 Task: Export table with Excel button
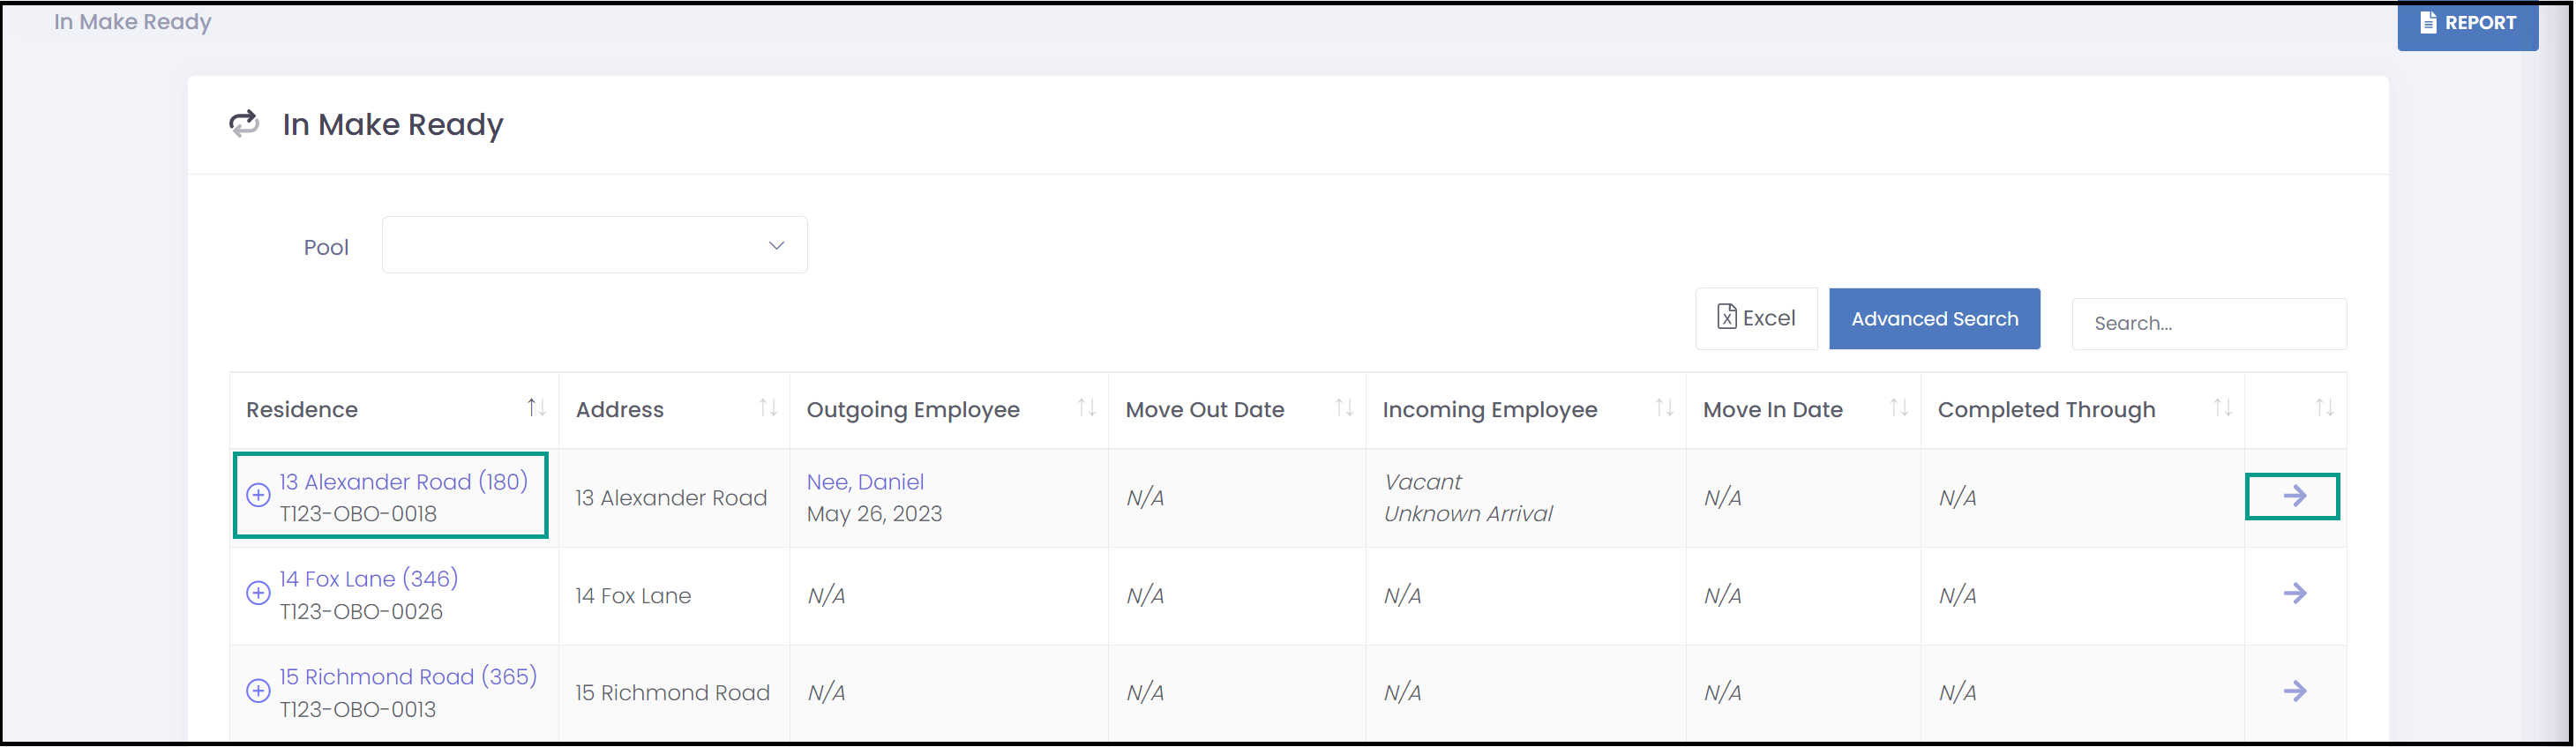click(1755, 318)
